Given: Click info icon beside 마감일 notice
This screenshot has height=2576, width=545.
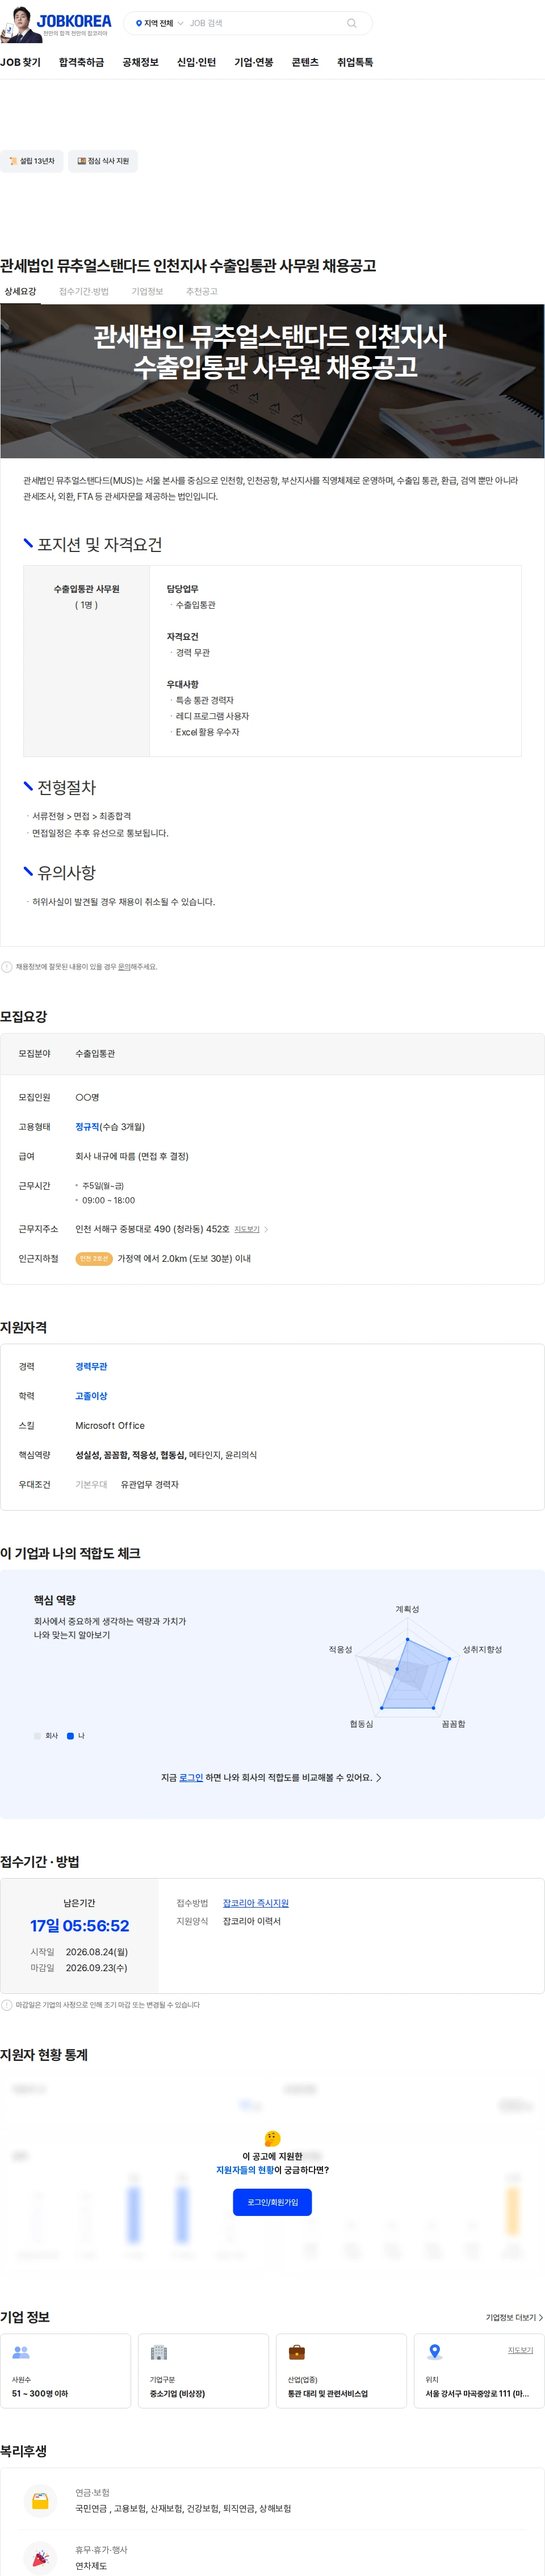Looking at the screenshot, I should [x=7, y=2005].
